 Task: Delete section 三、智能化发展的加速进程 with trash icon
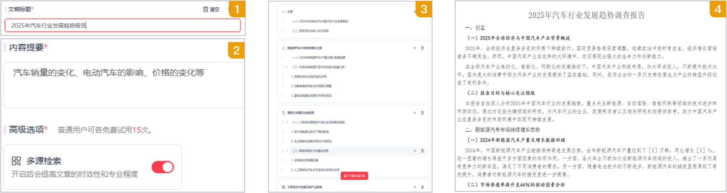click(x=422, y=113)
